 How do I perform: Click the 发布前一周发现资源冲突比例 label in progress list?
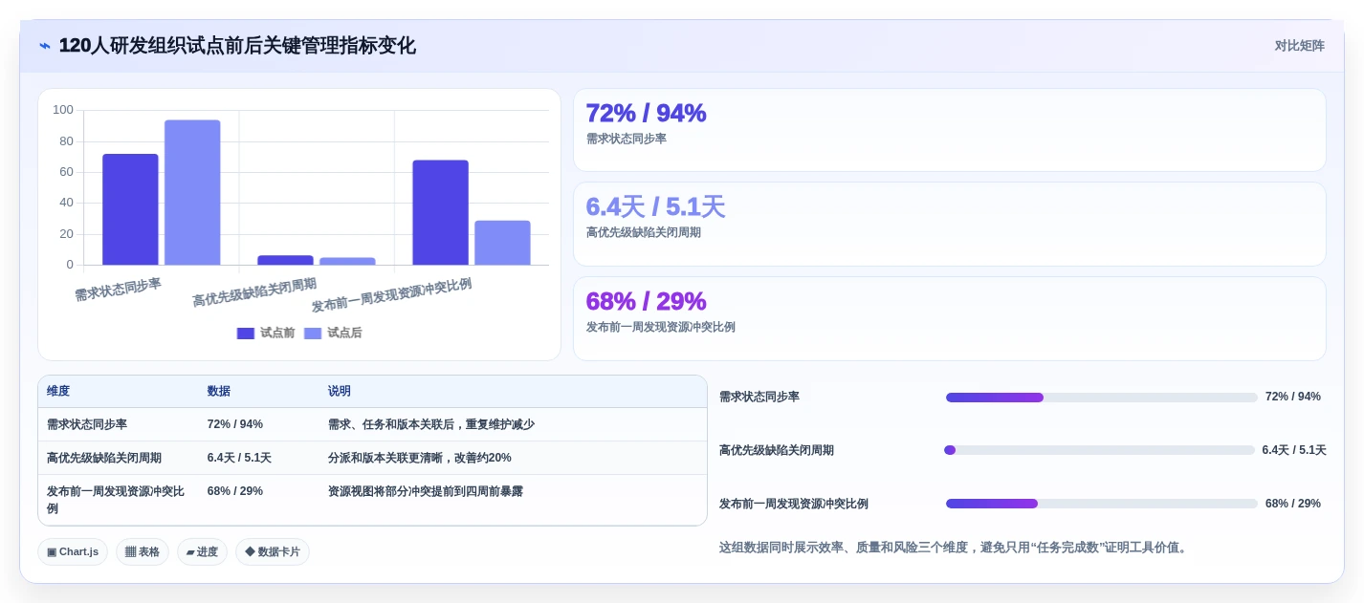point(794,504)
